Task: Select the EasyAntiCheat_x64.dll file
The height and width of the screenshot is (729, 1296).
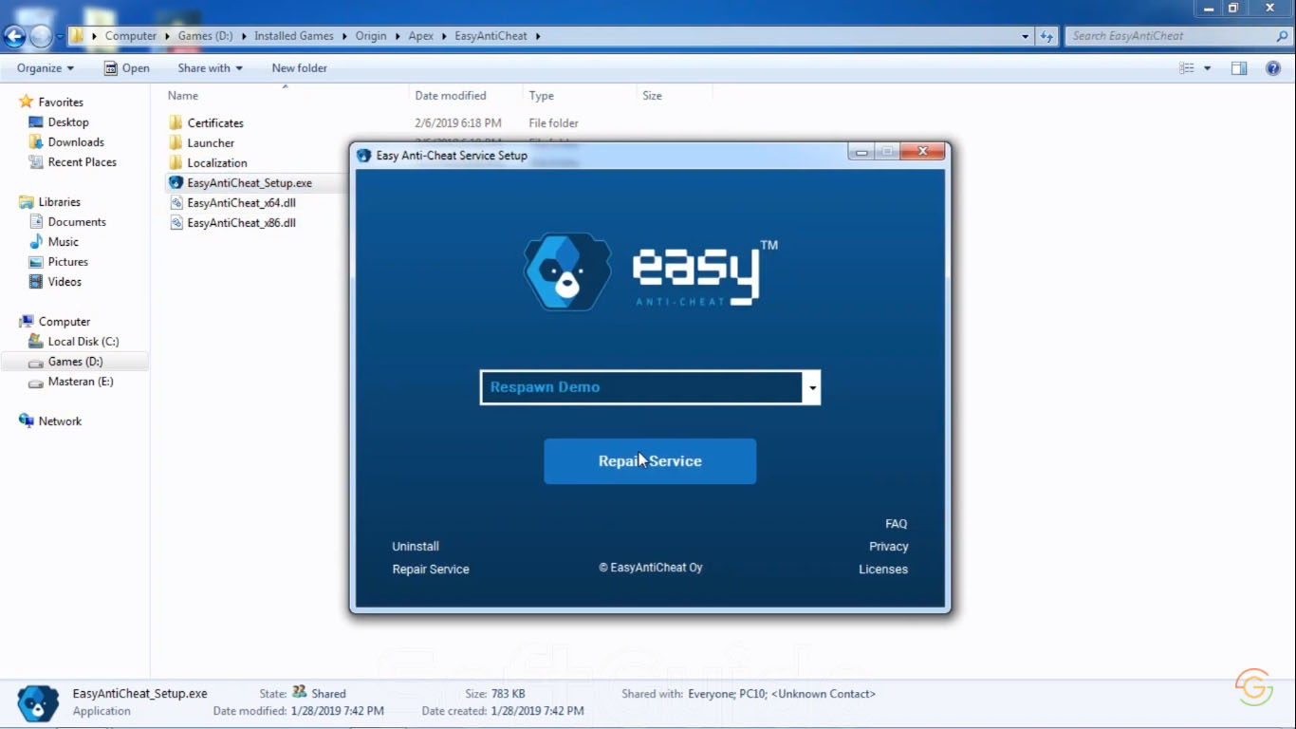Action: [241, 203]
